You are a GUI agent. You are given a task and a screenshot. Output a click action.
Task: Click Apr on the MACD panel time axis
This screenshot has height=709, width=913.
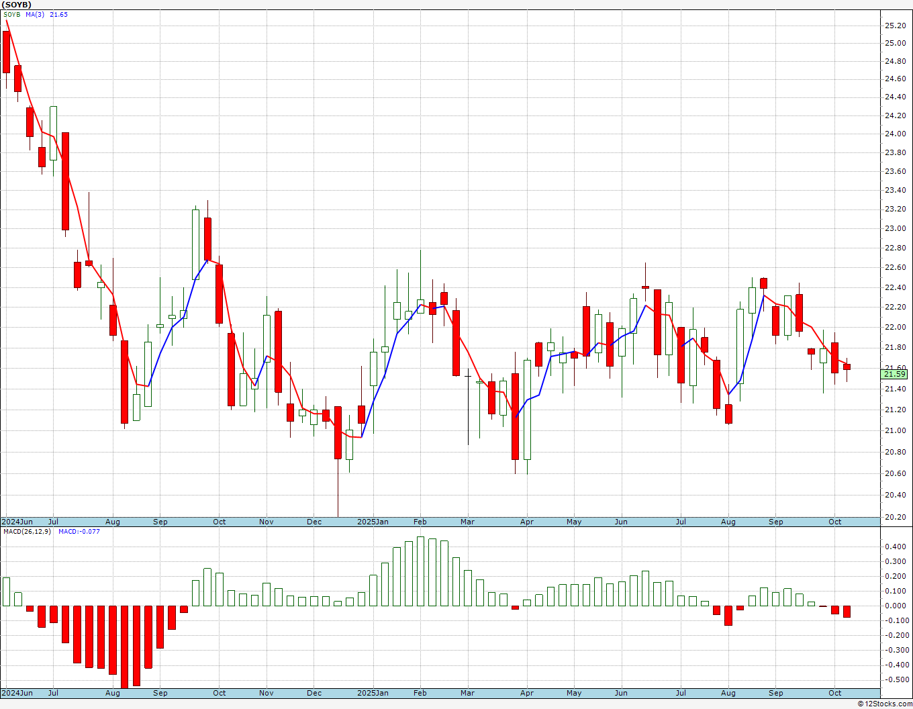point(527,693)
